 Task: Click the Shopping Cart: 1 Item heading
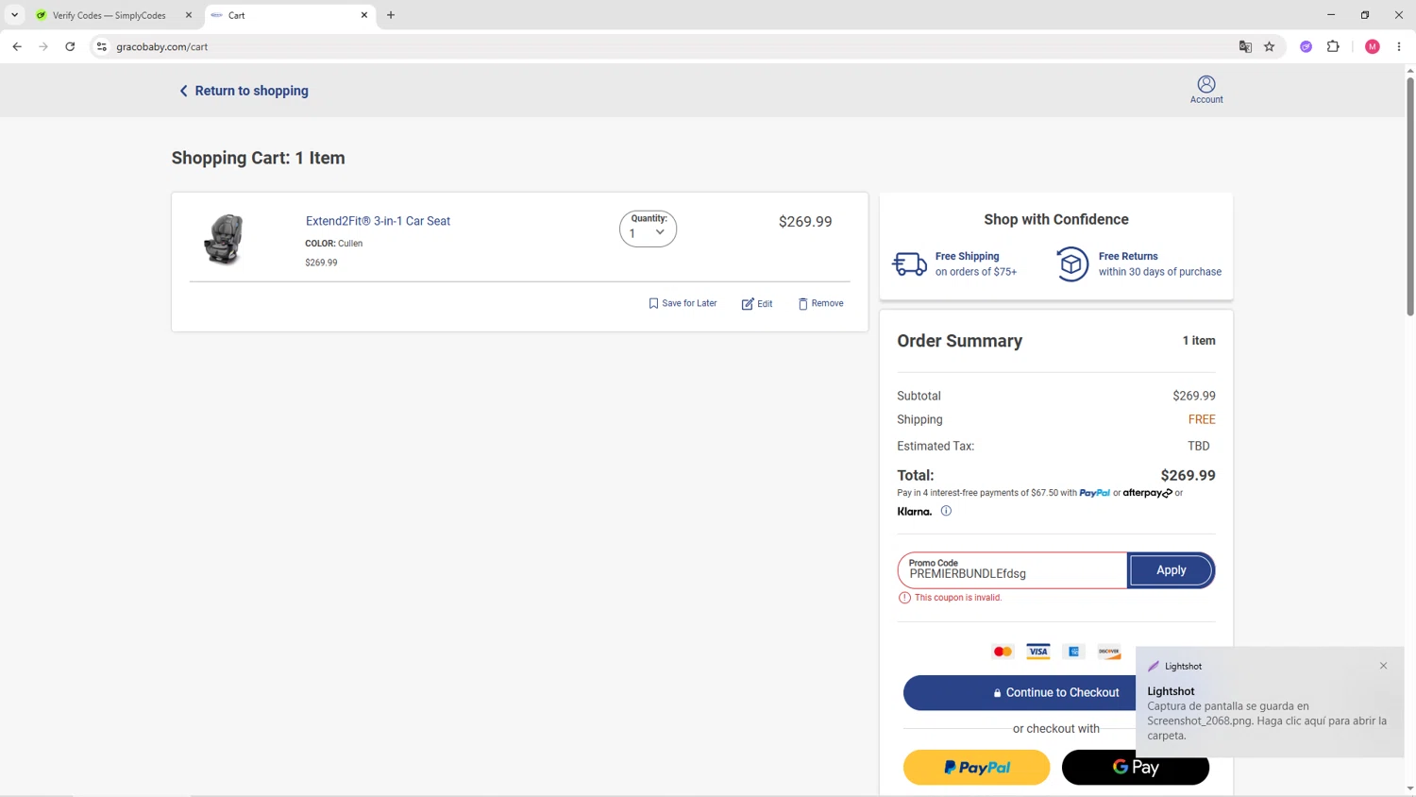(x=258, y=158)
